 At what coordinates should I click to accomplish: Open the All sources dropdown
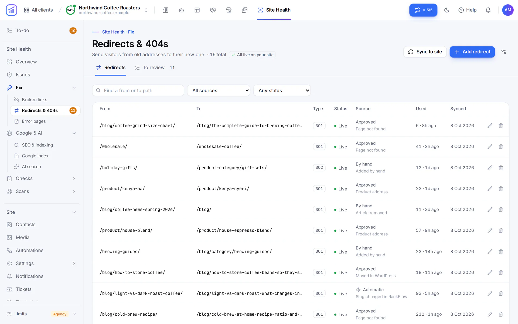click(x=219, y=90)
